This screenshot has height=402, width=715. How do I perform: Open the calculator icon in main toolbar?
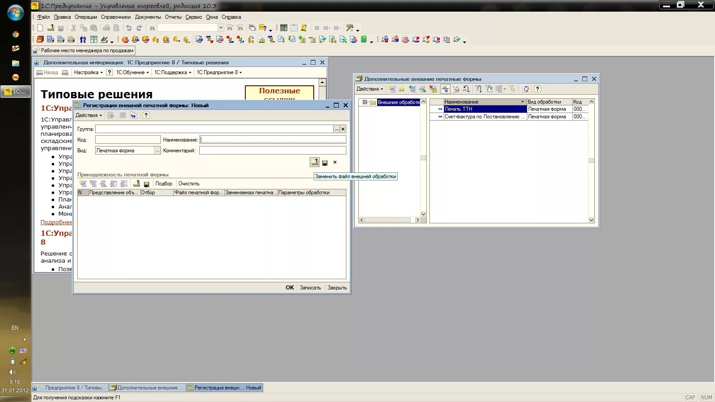[283, 28]
